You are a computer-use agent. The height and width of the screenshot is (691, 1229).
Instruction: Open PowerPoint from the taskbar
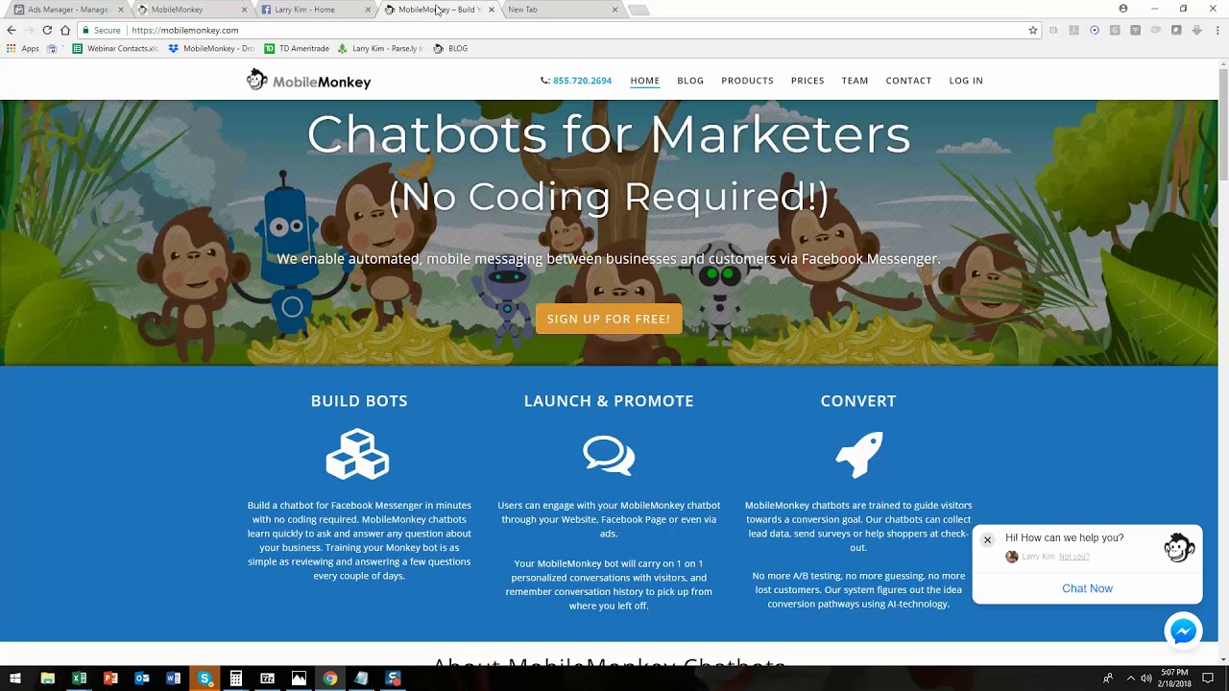[110, 679]
